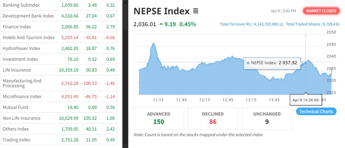Click the highlighted data point on the chart
The image size is (345, 148).
pos(306,63)
